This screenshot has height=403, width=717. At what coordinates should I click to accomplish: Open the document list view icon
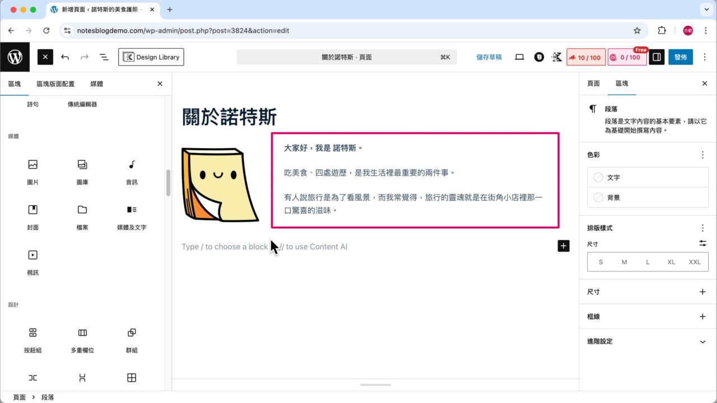(x=104, y=57)
